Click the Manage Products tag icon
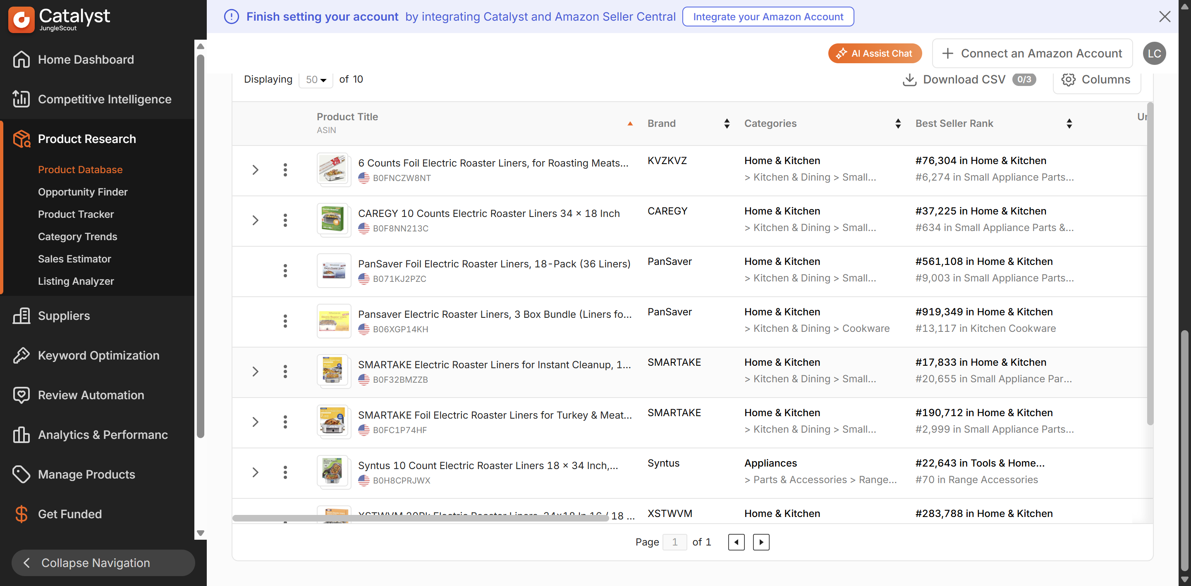This screenshot has width=1191, height=586. [21, 474]
